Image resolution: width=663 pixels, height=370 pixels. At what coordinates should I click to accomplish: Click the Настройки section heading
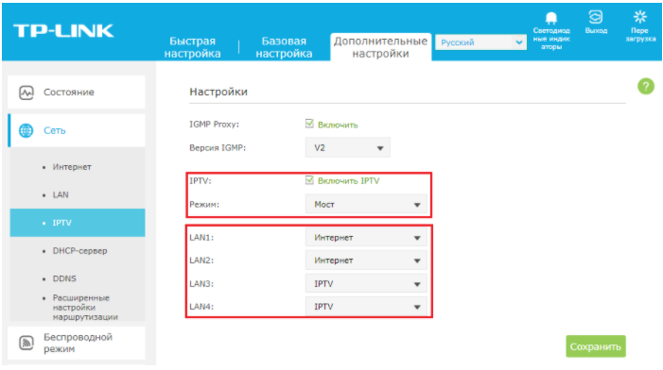(x=218, y=92)
